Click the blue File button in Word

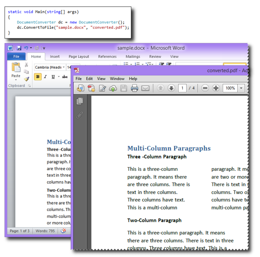tap(16, 56)
